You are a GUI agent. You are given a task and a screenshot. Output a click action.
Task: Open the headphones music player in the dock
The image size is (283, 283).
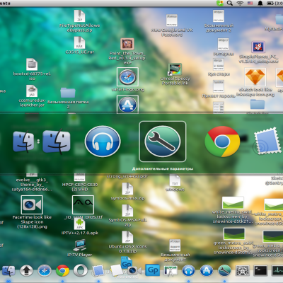(188, 271)
